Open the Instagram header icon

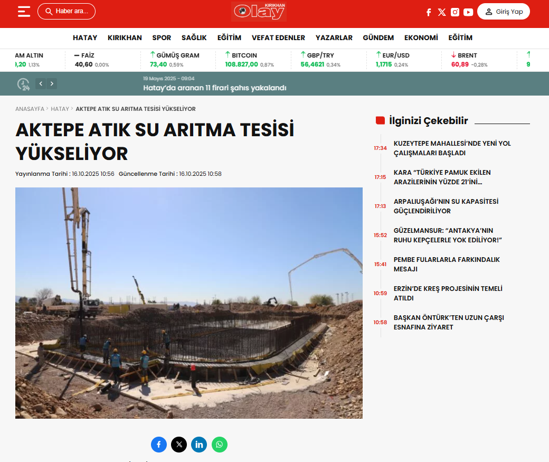pyautogui.click(x=455, y=12)
